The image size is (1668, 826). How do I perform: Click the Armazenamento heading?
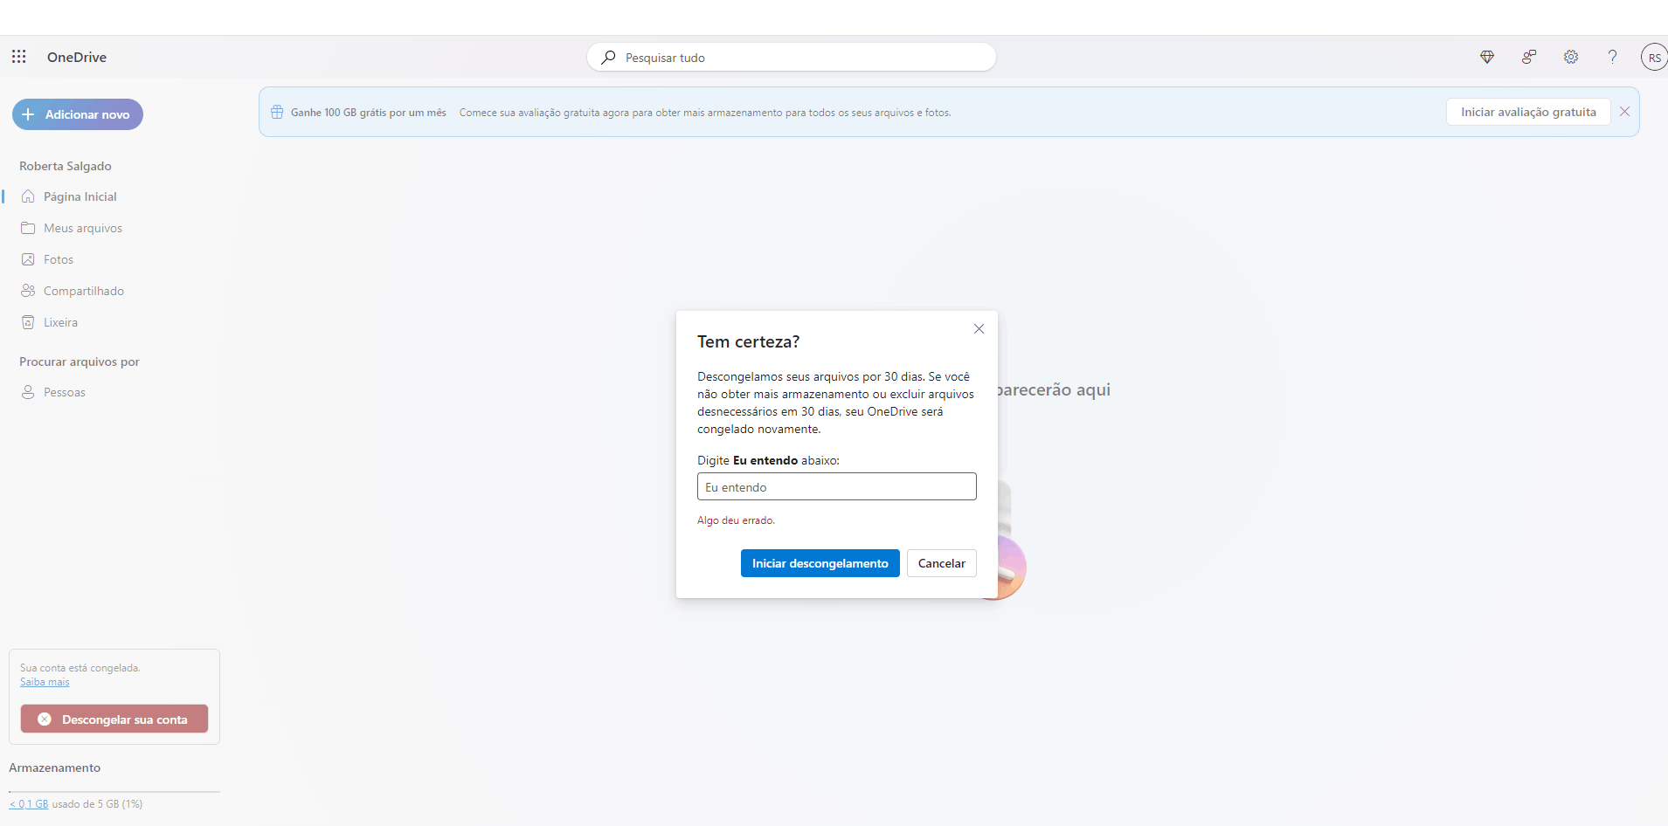(55, 767)
